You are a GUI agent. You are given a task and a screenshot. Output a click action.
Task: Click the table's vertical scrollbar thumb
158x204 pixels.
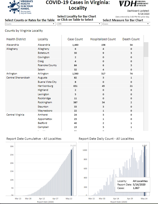[x=146, y=49]
